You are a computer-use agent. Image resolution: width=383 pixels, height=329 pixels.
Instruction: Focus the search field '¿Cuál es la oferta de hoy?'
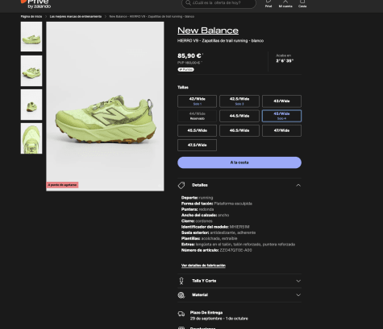click(x=219, y=3)
